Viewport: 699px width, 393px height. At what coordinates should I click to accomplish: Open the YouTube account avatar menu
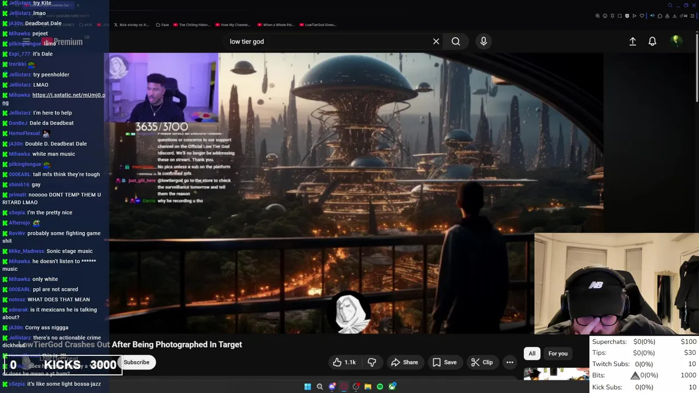[676, 41]
